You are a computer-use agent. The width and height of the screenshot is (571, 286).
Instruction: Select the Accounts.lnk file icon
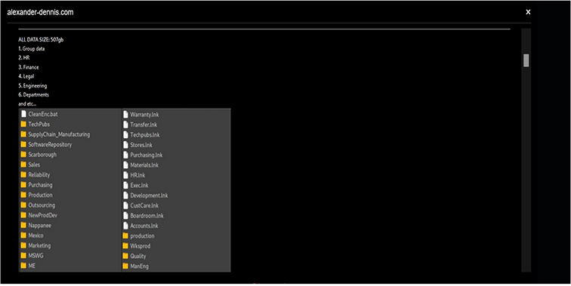click(x=125, y=226)
